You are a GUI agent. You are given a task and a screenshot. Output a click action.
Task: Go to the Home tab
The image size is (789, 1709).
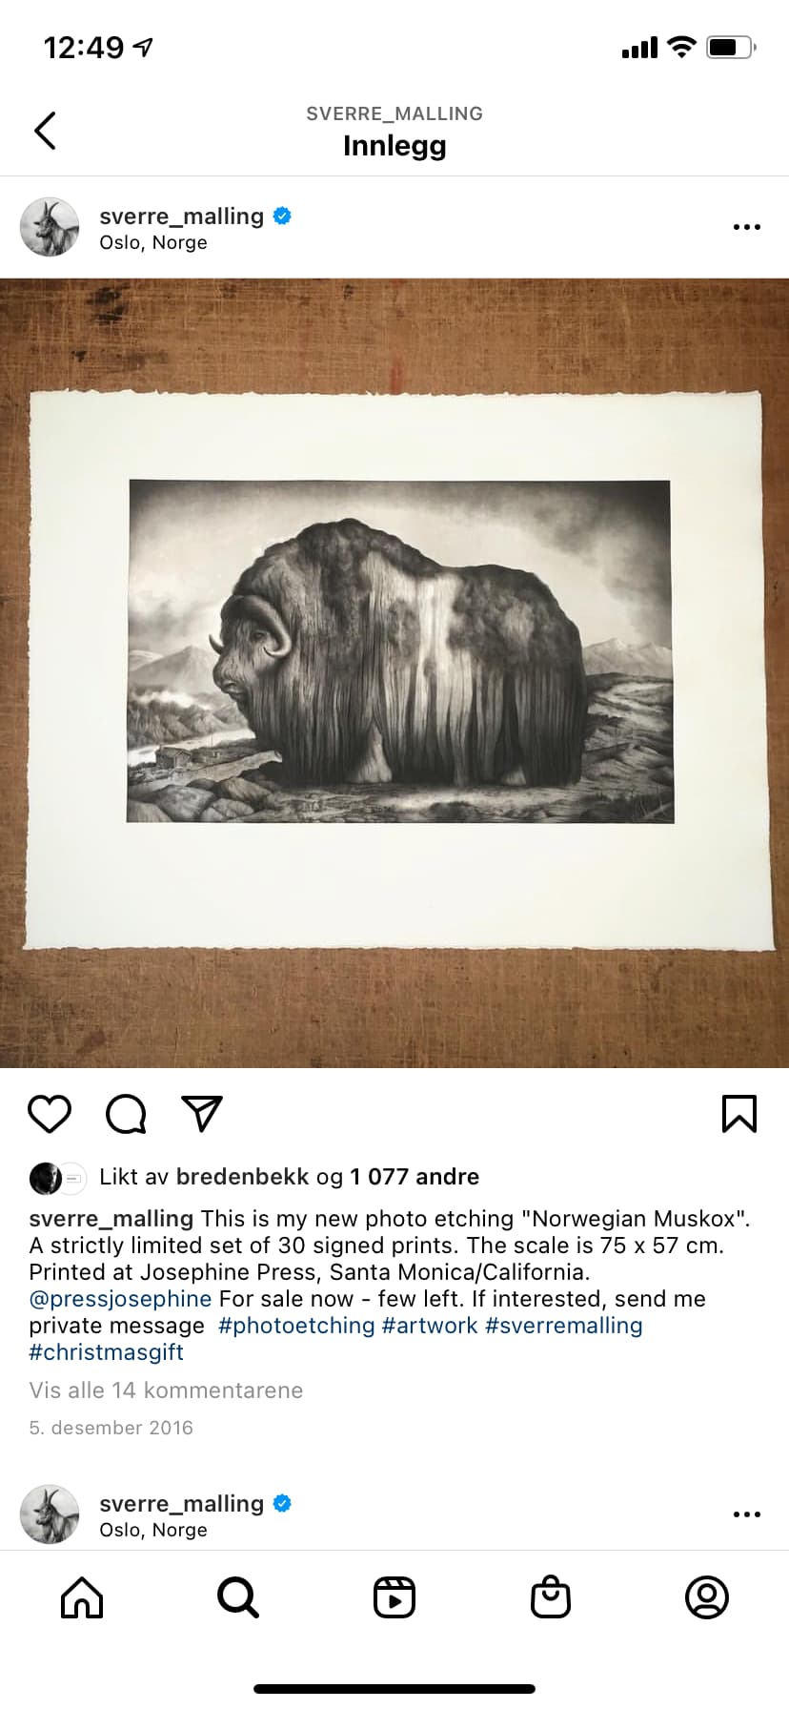82,1597
